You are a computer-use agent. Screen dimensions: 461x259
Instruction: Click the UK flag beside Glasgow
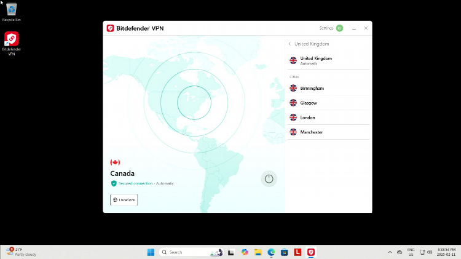click(x=293, y=103)
